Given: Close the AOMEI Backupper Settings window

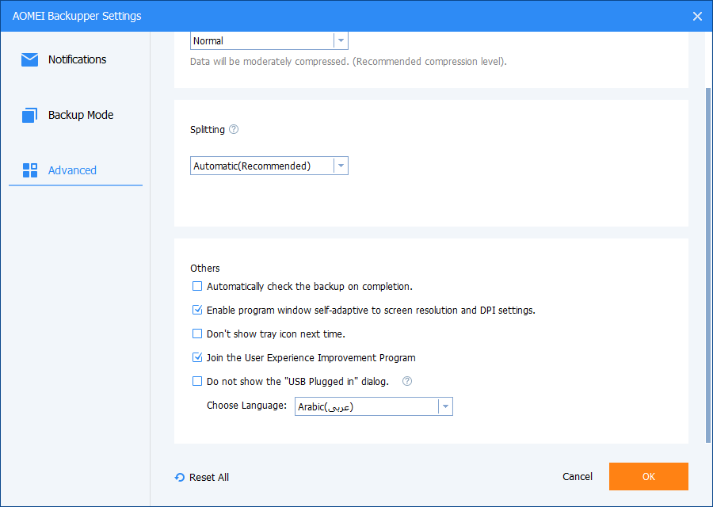Looking at the screenshot, I should (697, 17).
